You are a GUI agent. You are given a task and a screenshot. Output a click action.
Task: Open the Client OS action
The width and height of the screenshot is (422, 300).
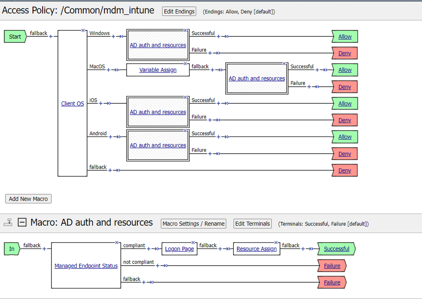coord(72,103)
